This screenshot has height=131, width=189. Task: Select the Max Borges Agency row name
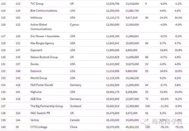pyautogui.click(x=43, y=43)
